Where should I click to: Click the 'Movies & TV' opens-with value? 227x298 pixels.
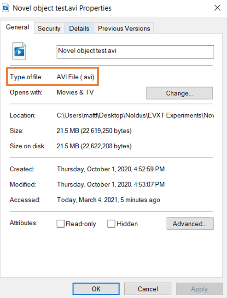click(x=75, y=93)
